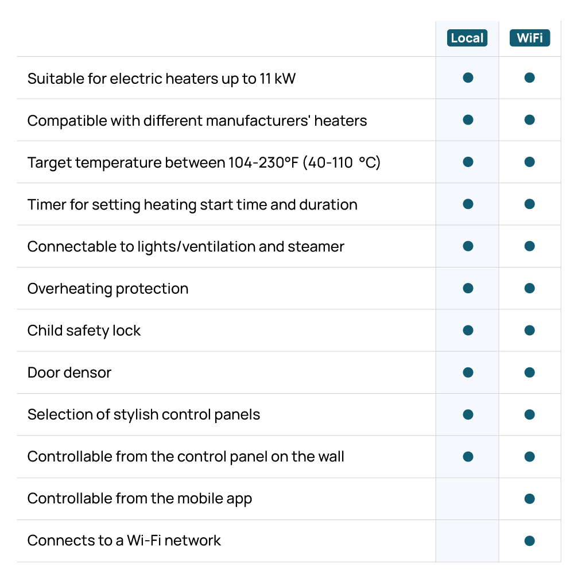This screenshot has width=574, height=574.
Task: Click Local dot for Timer heating row
Action: tap(468, 204)
